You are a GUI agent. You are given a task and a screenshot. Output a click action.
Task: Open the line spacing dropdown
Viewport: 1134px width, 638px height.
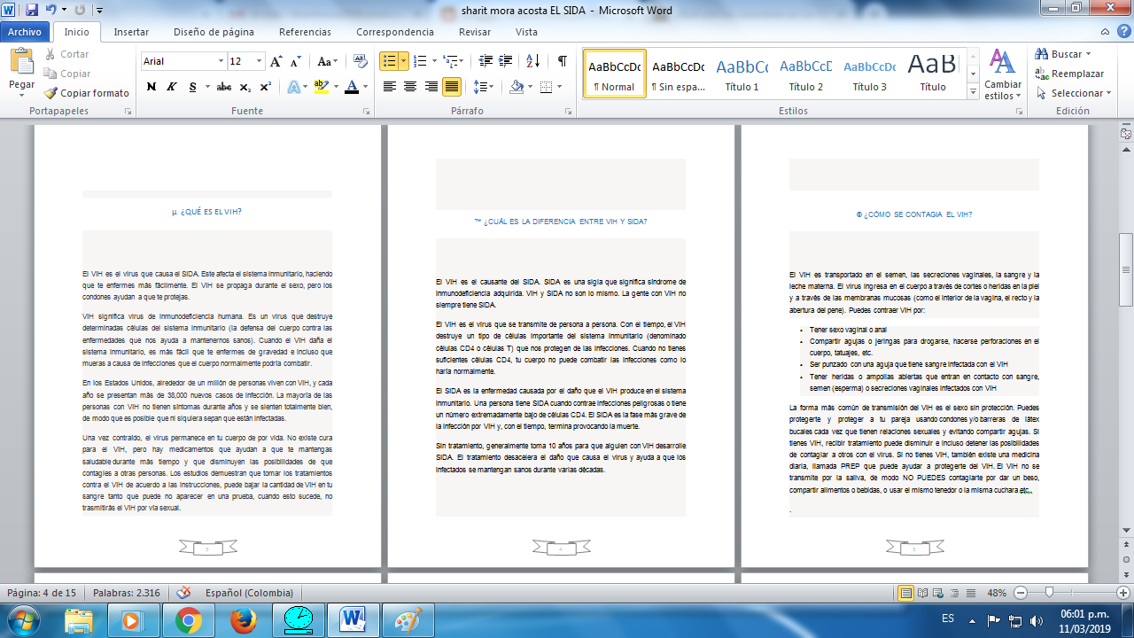[485, 84]
